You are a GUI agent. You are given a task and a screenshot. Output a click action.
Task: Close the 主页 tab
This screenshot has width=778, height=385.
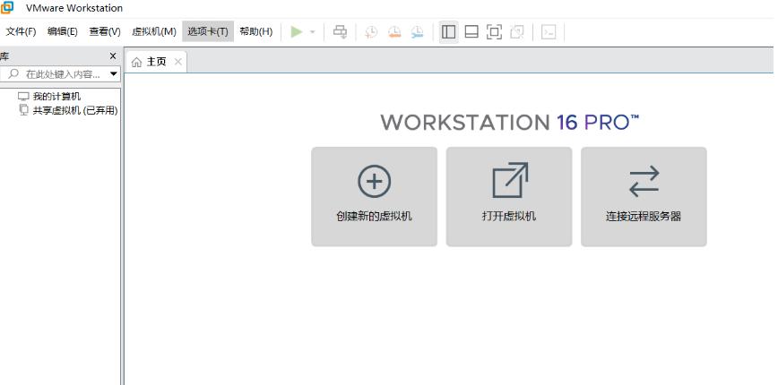click(x=178, y=62)
